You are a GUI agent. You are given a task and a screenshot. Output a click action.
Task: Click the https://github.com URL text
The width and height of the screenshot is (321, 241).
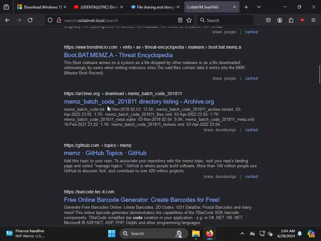click(x=82, y=145)
